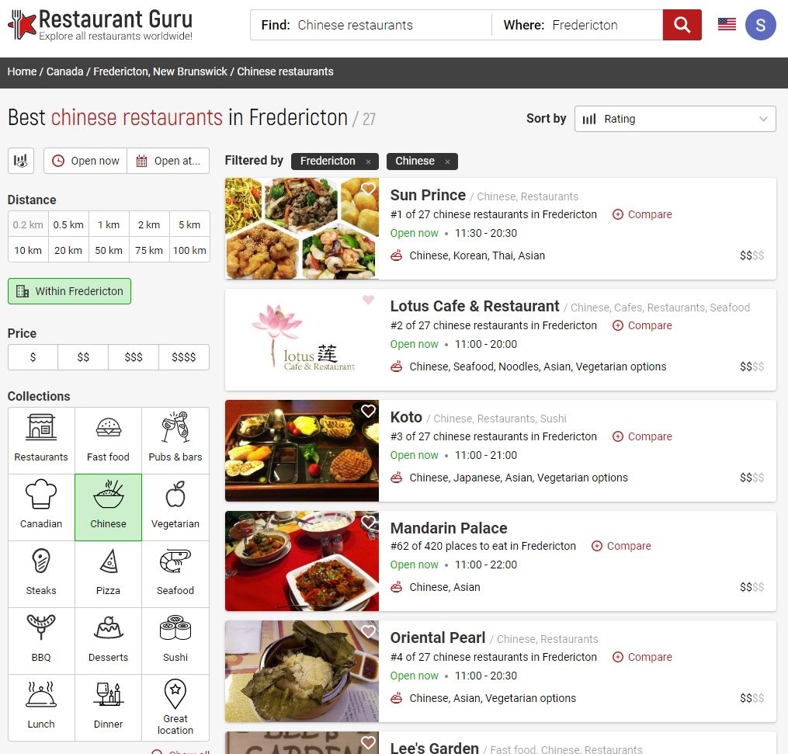Compare Mandarin Palace restaurant
Viewport: 788px width, 754px height.
pyautogui.click(x=621, y=546)
